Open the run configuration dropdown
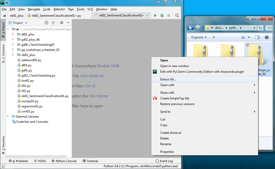The height and width of the screenshot is (169, 275). [x=147, y=15]
